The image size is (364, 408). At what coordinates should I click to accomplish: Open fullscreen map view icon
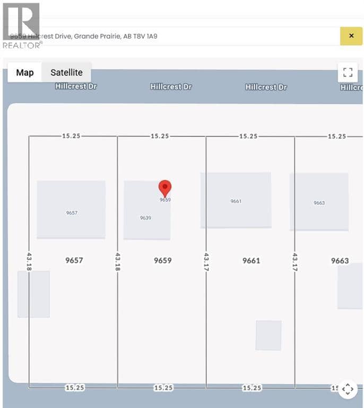point(348,72)
